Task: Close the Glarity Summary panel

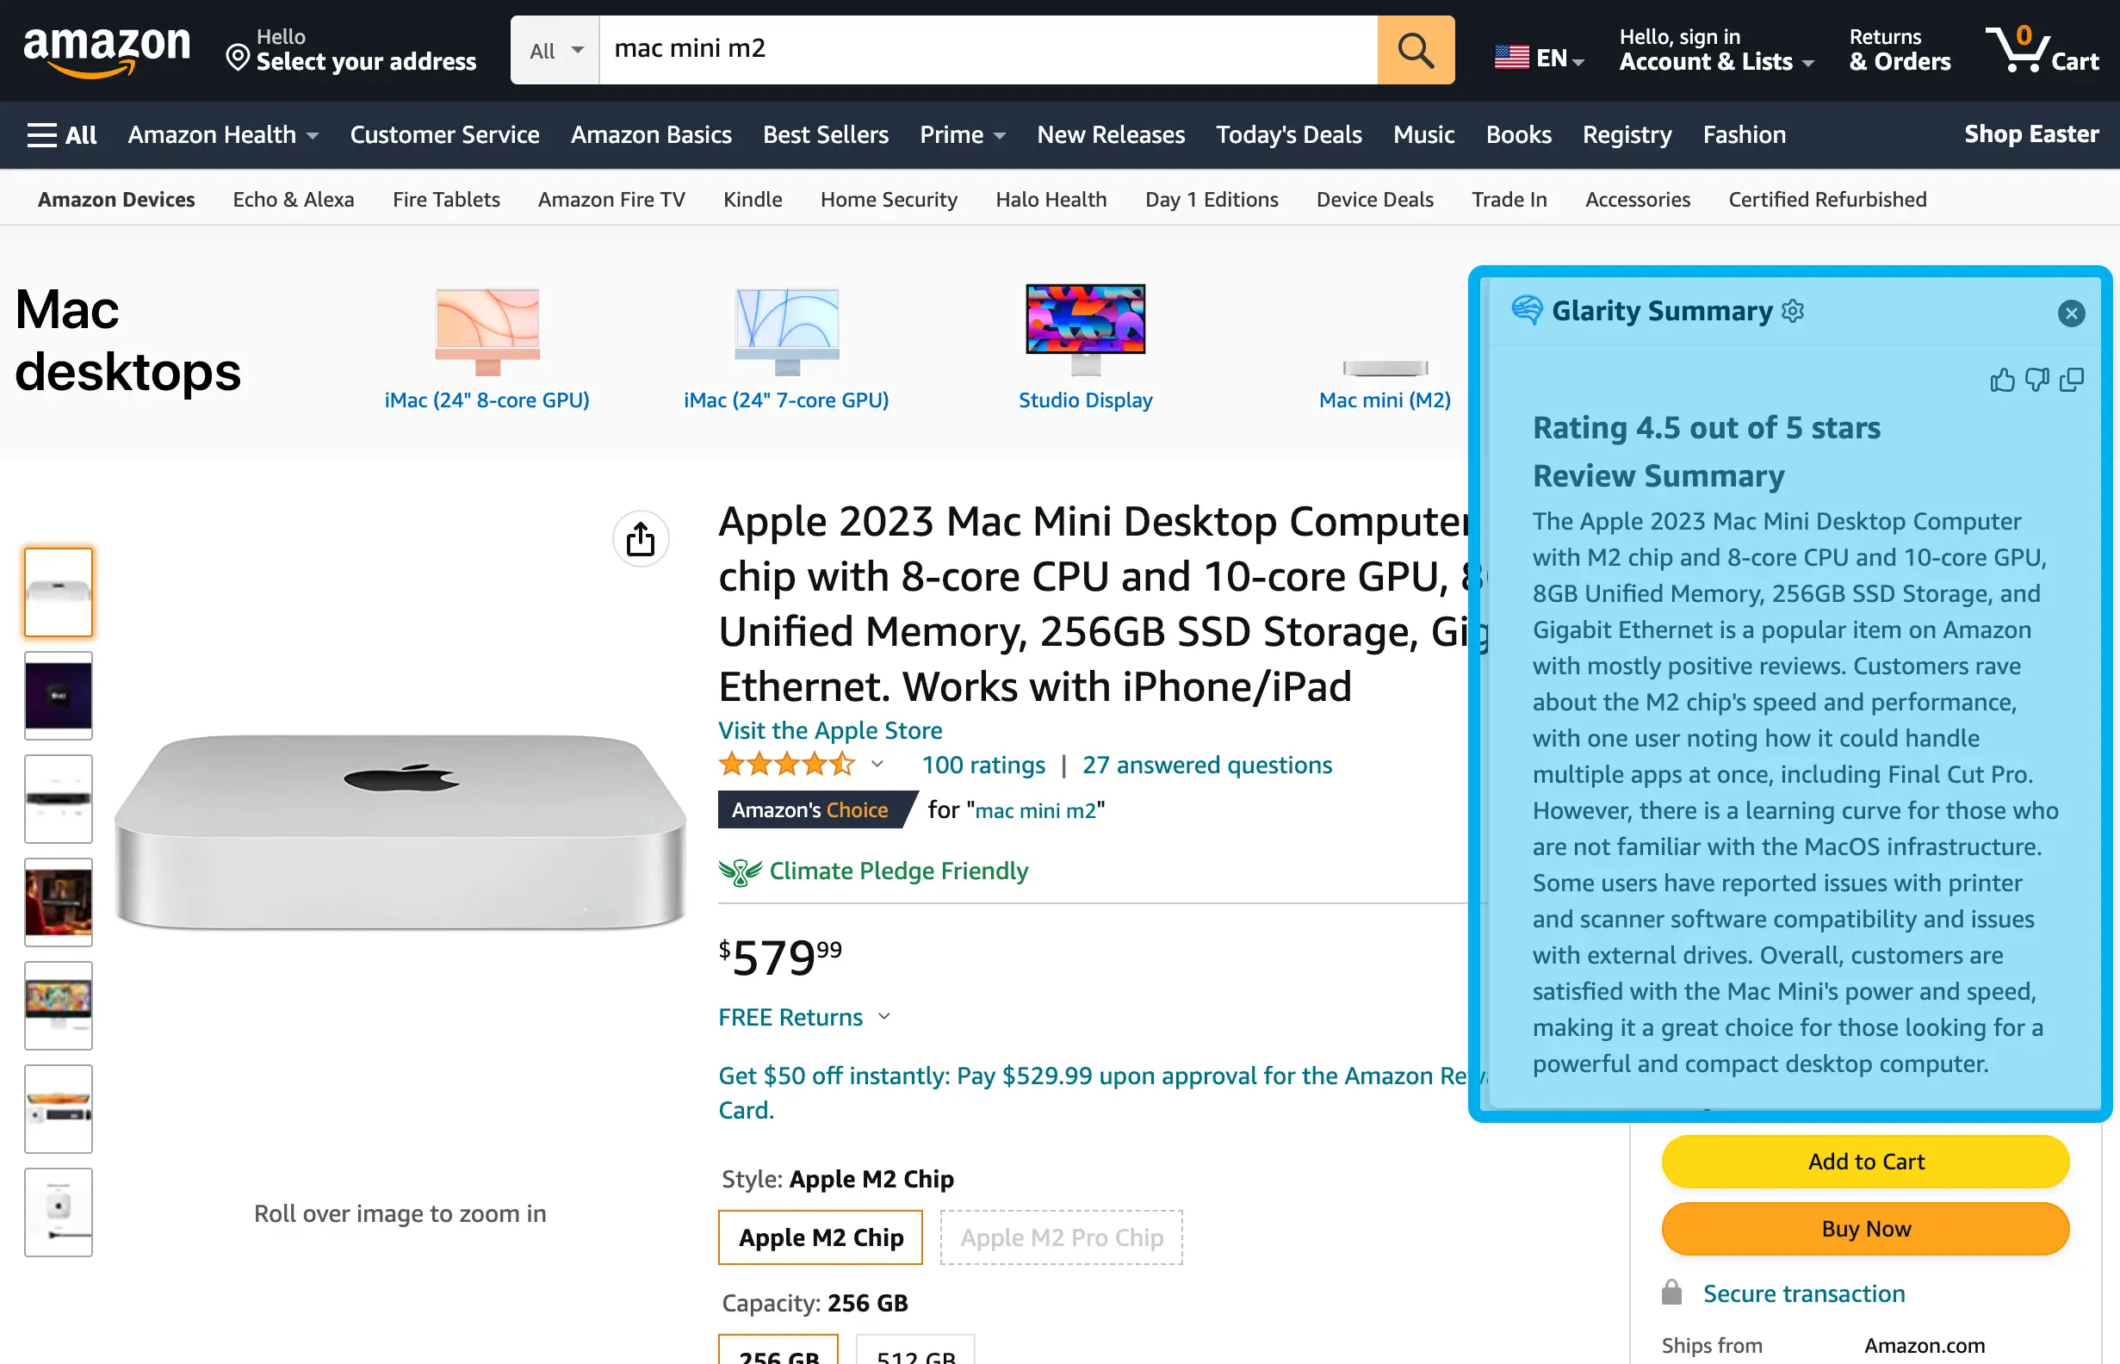Action: (x=2072, y=312)
